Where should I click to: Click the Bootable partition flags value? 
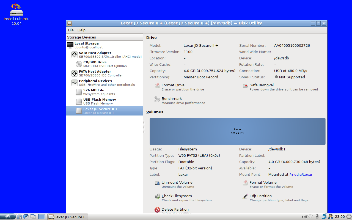pyautogui.click(x=186, y=162)
